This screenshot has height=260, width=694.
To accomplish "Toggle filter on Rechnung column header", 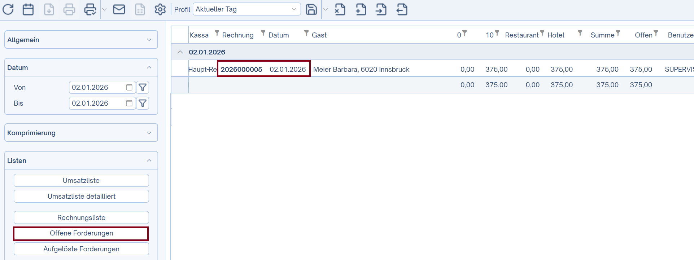I will (x=263, y=33).
